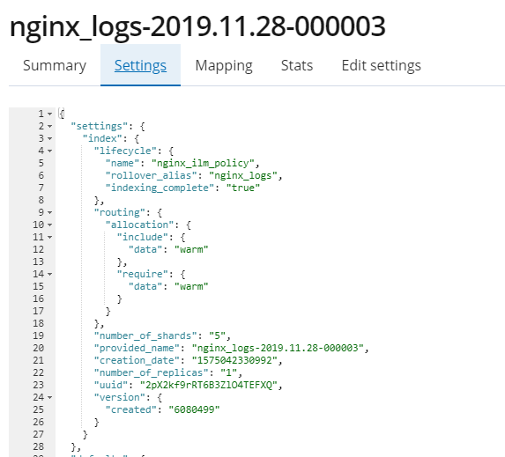This screenshot has width=505, height=457.
Task: Go to the Edit settings tab
Action: click(x=381, y=65)
